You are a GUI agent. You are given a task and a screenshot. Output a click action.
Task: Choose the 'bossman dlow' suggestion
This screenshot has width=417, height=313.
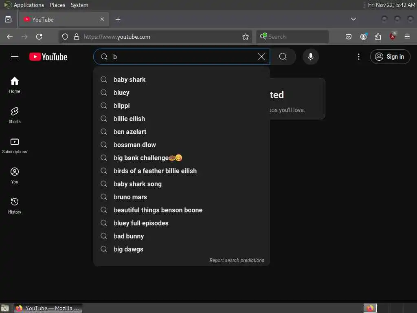click(x=182, y=145)
